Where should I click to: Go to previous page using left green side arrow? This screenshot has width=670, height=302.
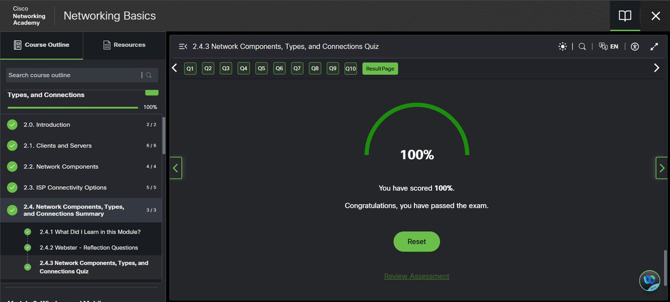click(x=175, y=168)
